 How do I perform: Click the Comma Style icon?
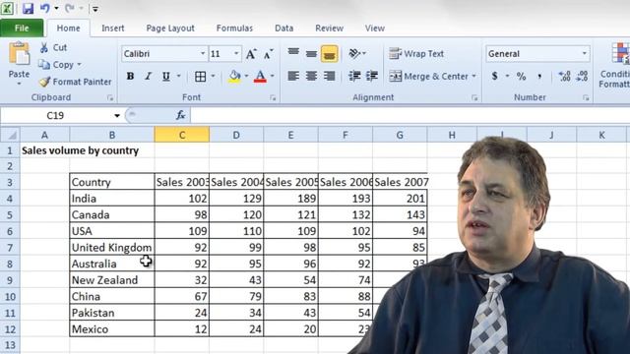539,76
